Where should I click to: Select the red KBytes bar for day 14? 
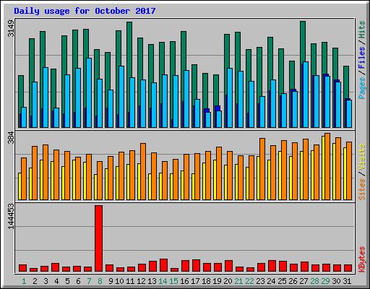(x=163, y=265)
